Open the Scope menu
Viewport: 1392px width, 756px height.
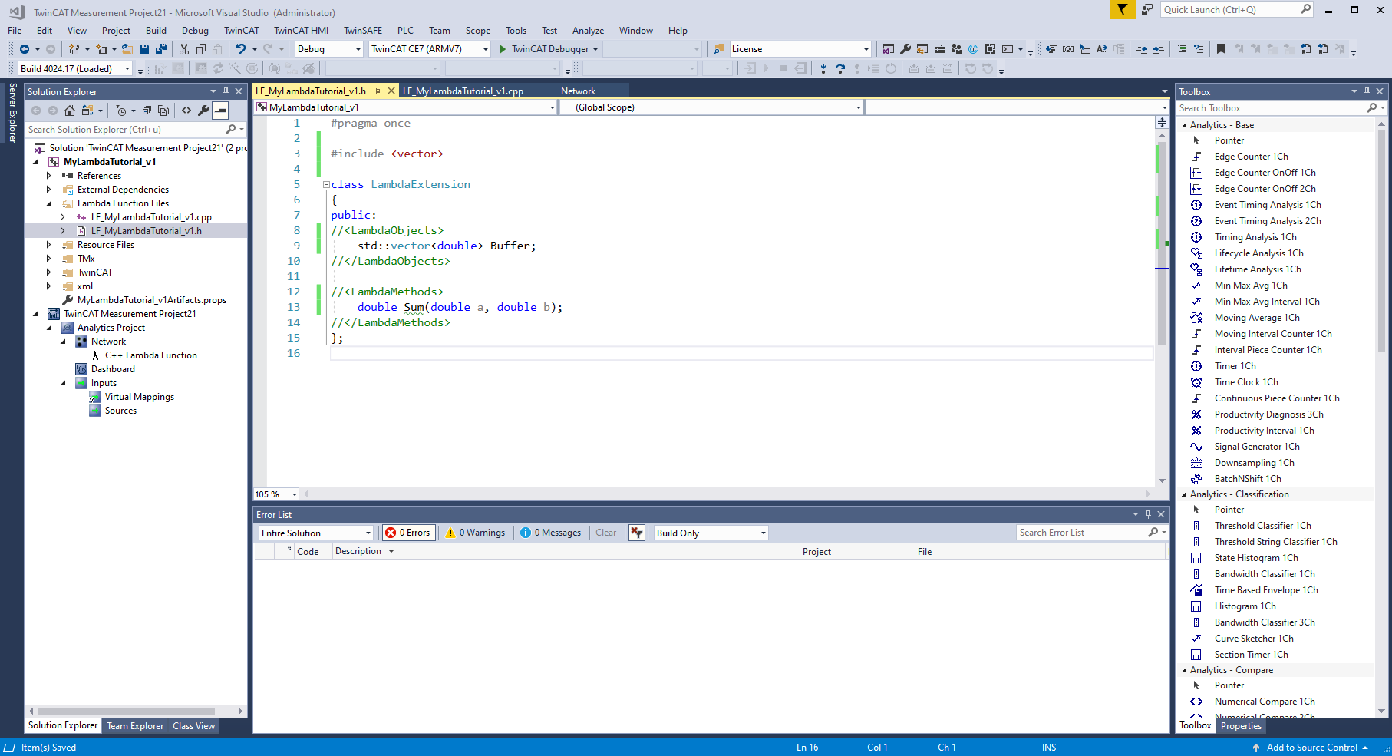coord(477,31)
